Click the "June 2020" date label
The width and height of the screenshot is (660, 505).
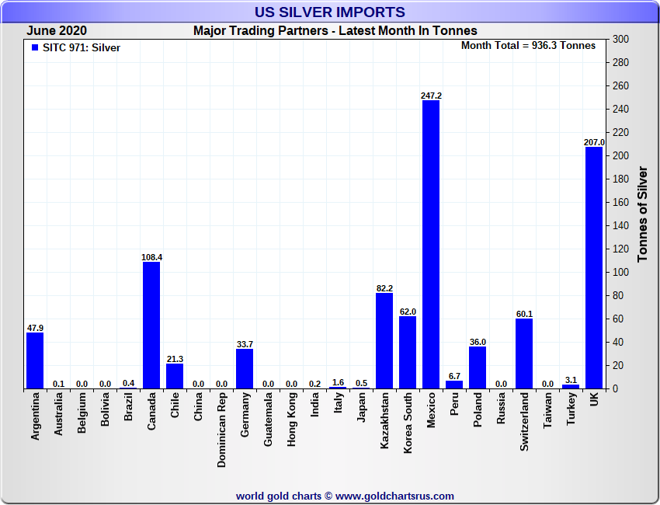pos(57,31)
